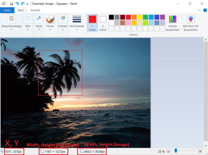208x155 pixels.
Task: Open the Zwischenablage clipboard group
Action: click(x=11, y=23)
